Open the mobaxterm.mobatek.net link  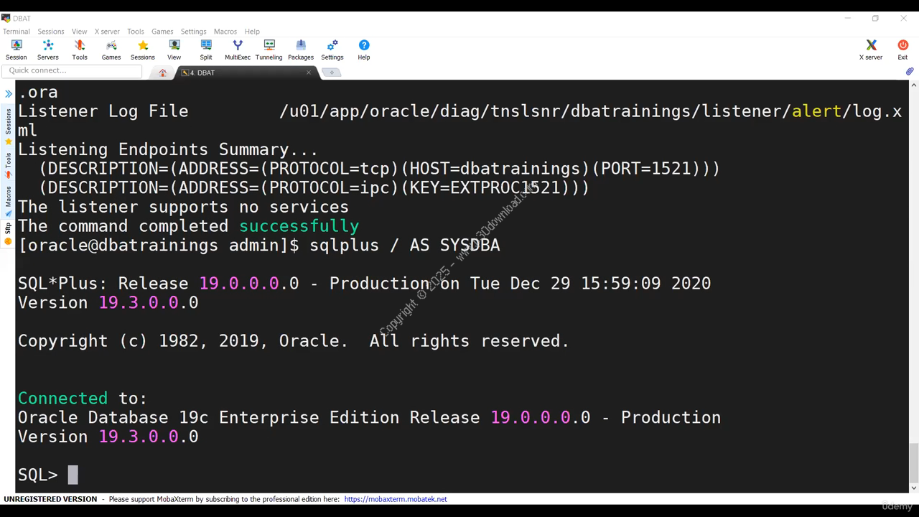point(396,499)
